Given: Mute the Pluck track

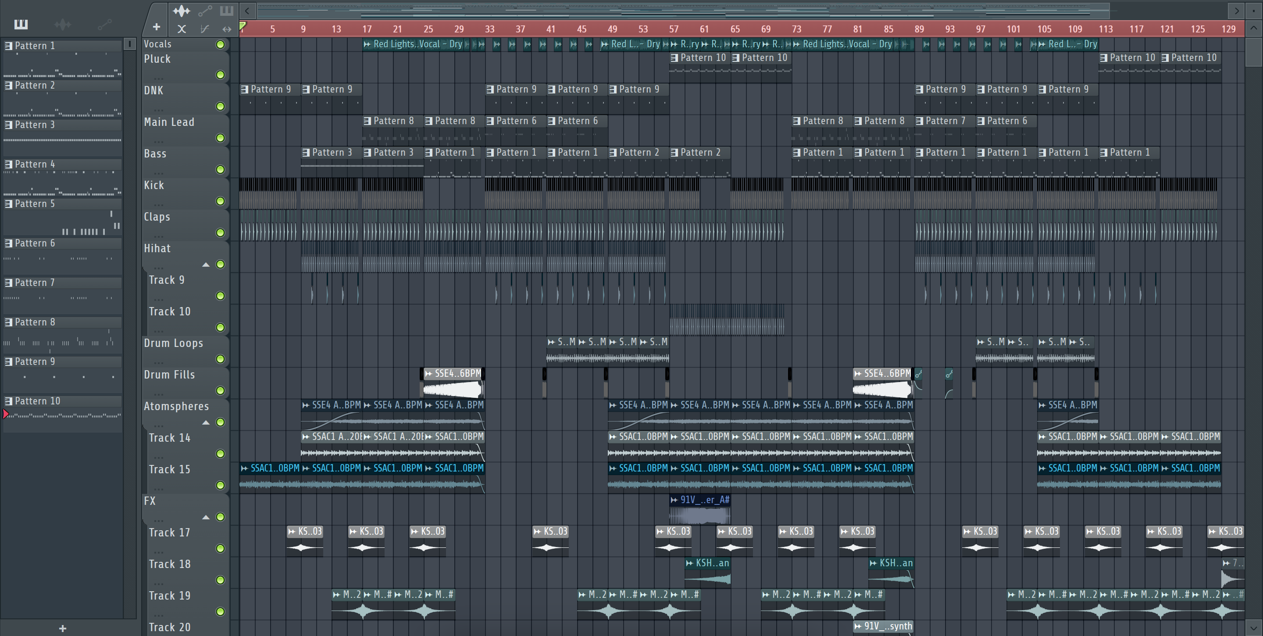Looking at the screenshot, I should click(221, 75).
